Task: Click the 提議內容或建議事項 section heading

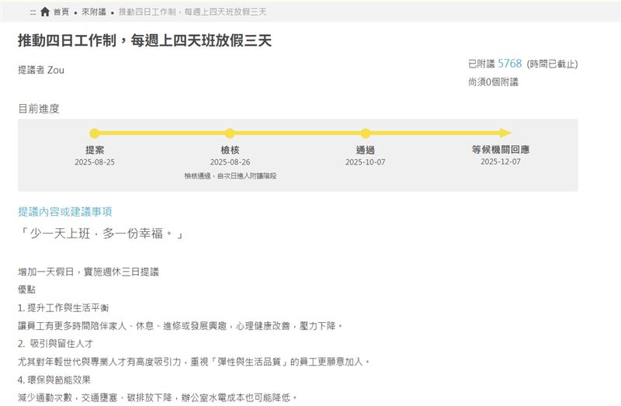Action: (66, 211)
